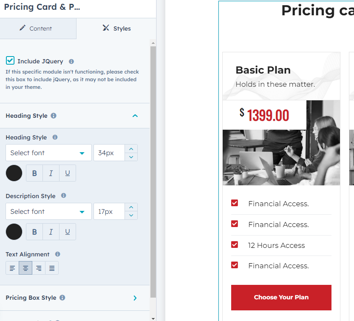Toggle italic for Heading Style
The width and height of the screenshot is (354, 321).
[51, 173]
